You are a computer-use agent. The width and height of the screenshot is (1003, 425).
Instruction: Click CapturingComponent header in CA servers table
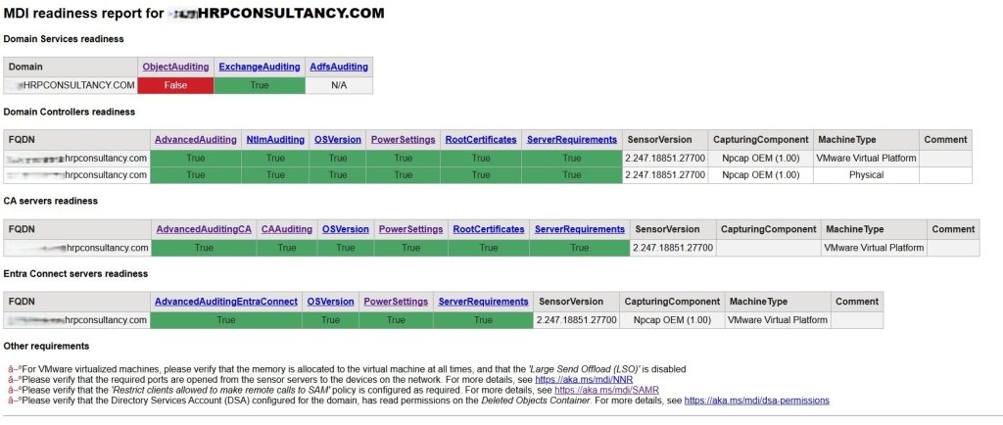(x=769, y=229)
